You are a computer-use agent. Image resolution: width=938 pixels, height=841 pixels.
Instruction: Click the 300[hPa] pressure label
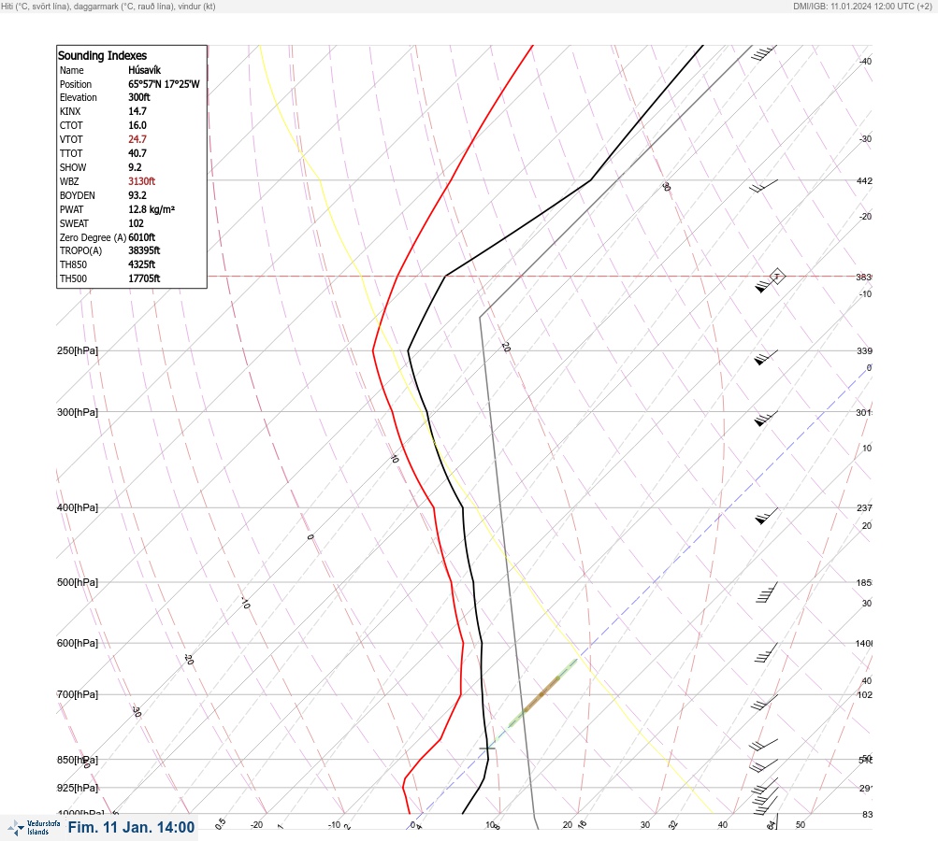[78, 412]
